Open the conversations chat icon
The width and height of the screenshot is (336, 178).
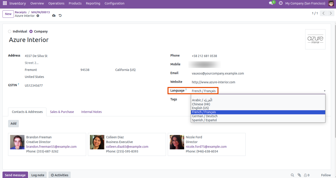[x=271, y=4]
